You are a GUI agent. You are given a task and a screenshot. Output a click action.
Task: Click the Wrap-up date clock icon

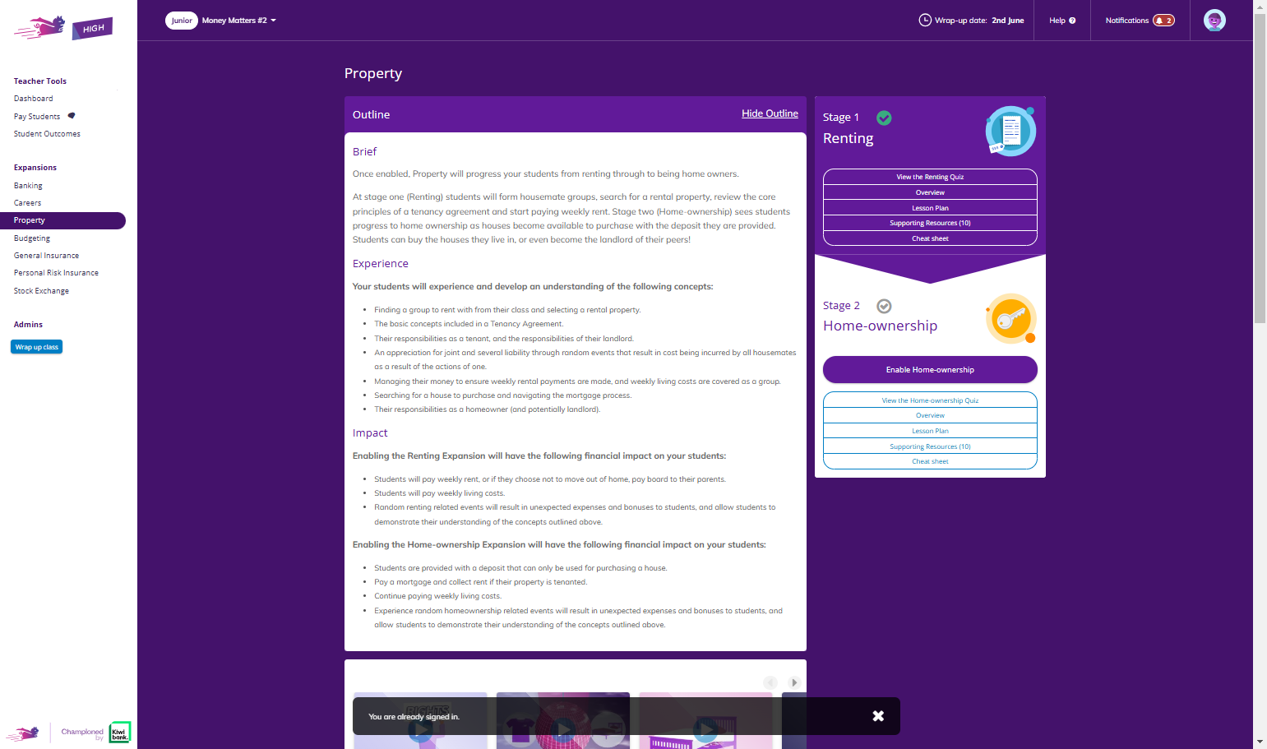pos(925,21)
